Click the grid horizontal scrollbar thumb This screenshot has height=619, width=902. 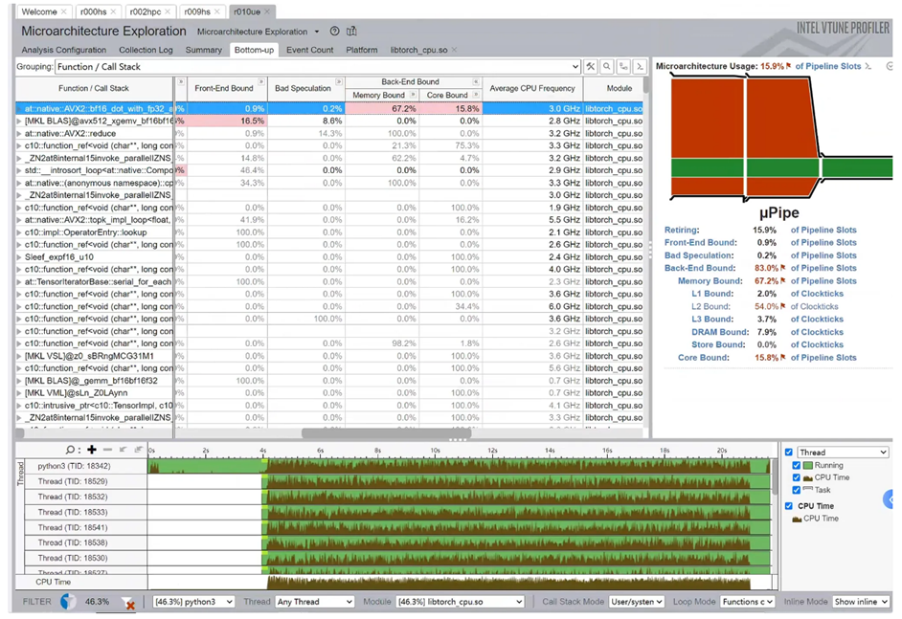click(387, 432)
